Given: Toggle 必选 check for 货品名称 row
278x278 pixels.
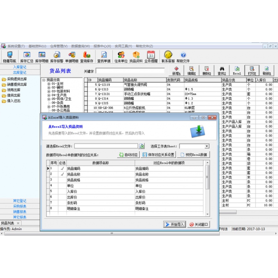Looking at the screenshot, I should pyautogui.click(x=62, y=174).
